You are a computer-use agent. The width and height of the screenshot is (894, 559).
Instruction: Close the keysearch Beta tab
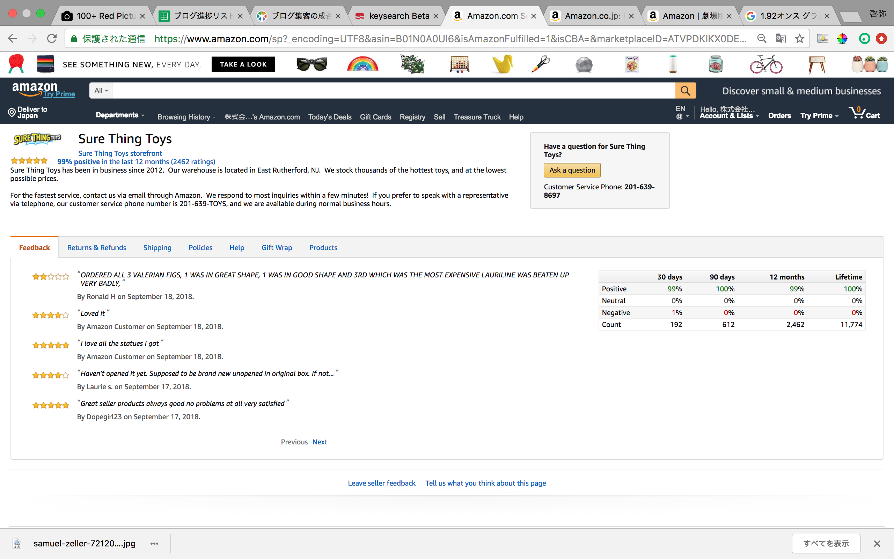pos(435,16)
